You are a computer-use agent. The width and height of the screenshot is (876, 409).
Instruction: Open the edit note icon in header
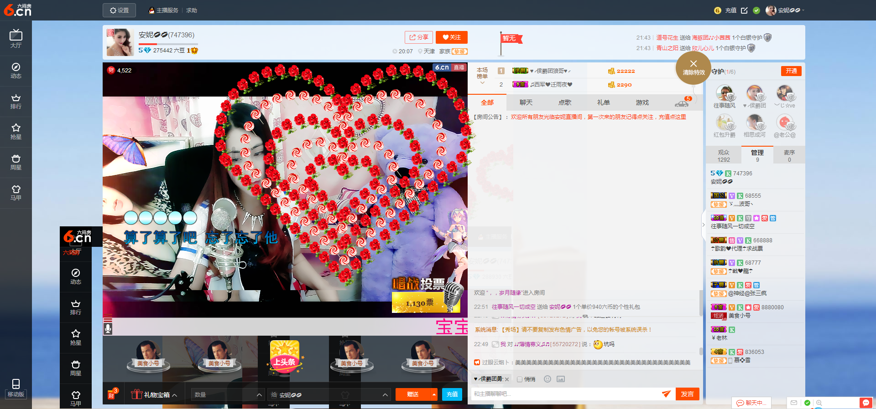click(x=744, y=10)
